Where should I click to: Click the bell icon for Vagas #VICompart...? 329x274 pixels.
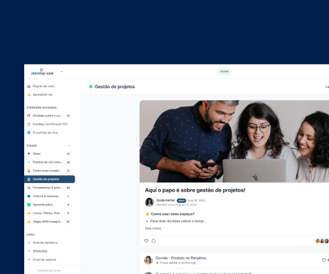coord(29,222)
